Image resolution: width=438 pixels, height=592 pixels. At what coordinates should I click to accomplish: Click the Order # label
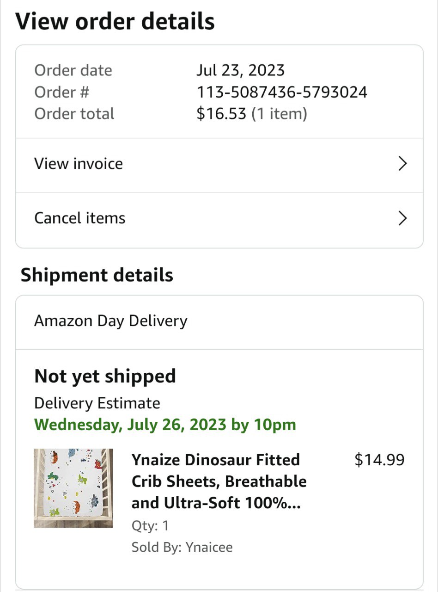62,92
